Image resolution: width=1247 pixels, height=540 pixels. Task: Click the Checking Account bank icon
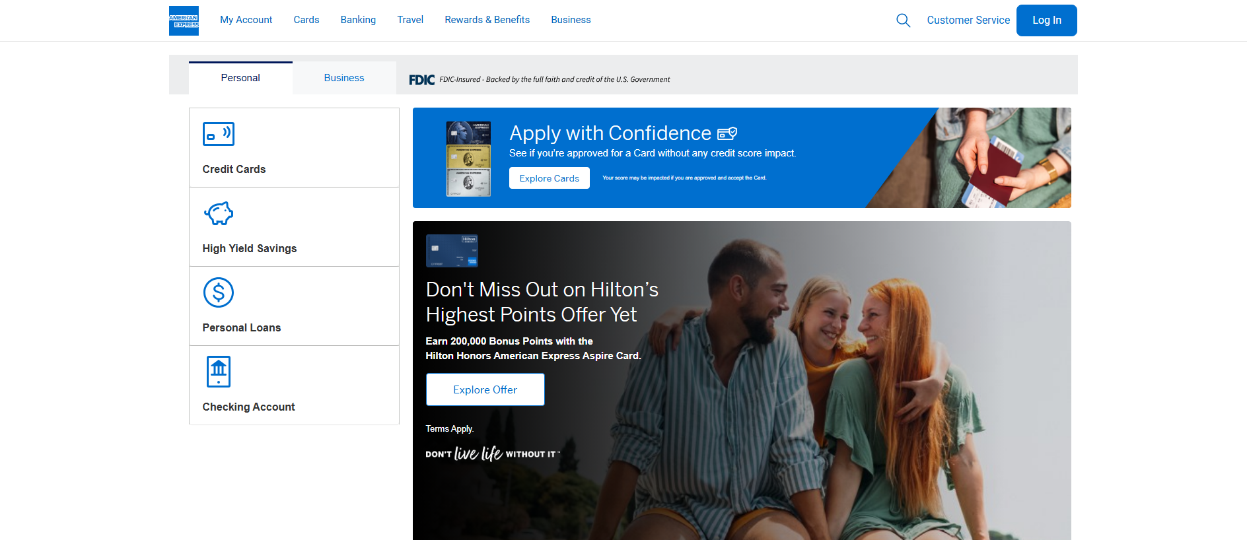tap(219, 372)
